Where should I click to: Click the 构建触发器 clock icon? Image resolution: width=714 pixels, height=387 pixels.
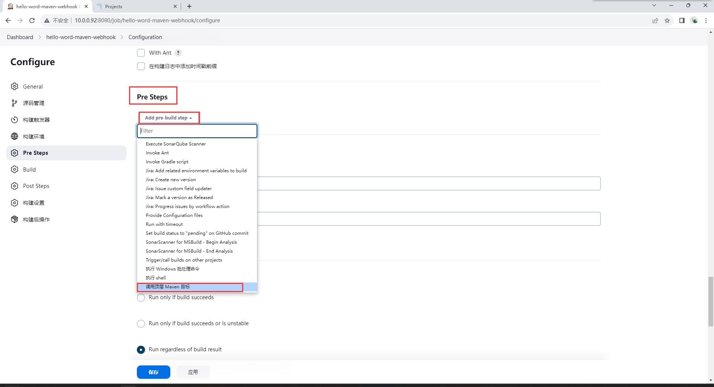pos(15,120)
